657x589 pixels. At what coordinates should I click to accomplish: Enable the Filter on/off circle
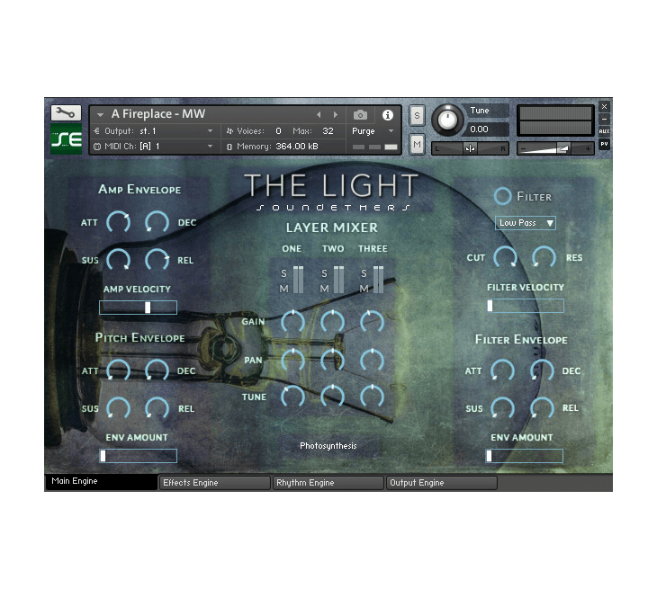coord(502,196)
